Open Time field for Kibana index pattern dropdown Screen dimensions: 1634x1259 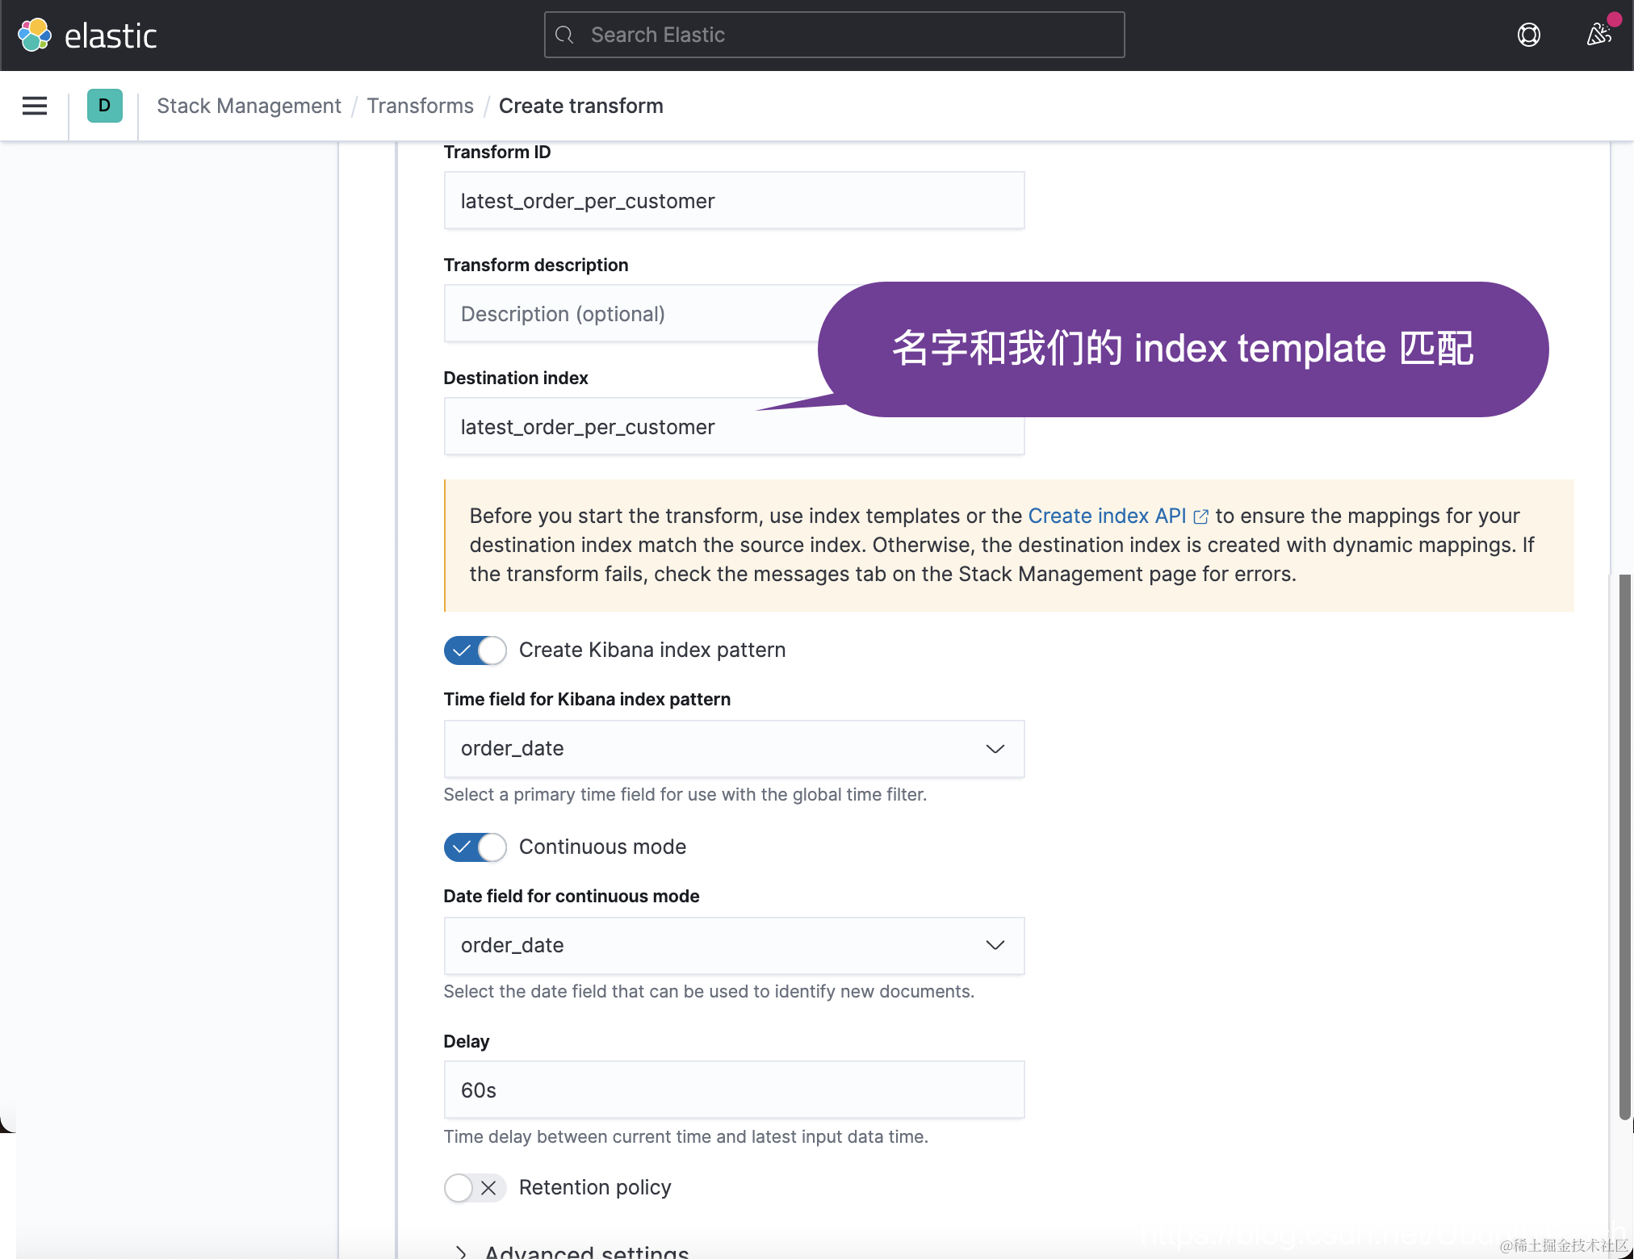click(733, 749)
